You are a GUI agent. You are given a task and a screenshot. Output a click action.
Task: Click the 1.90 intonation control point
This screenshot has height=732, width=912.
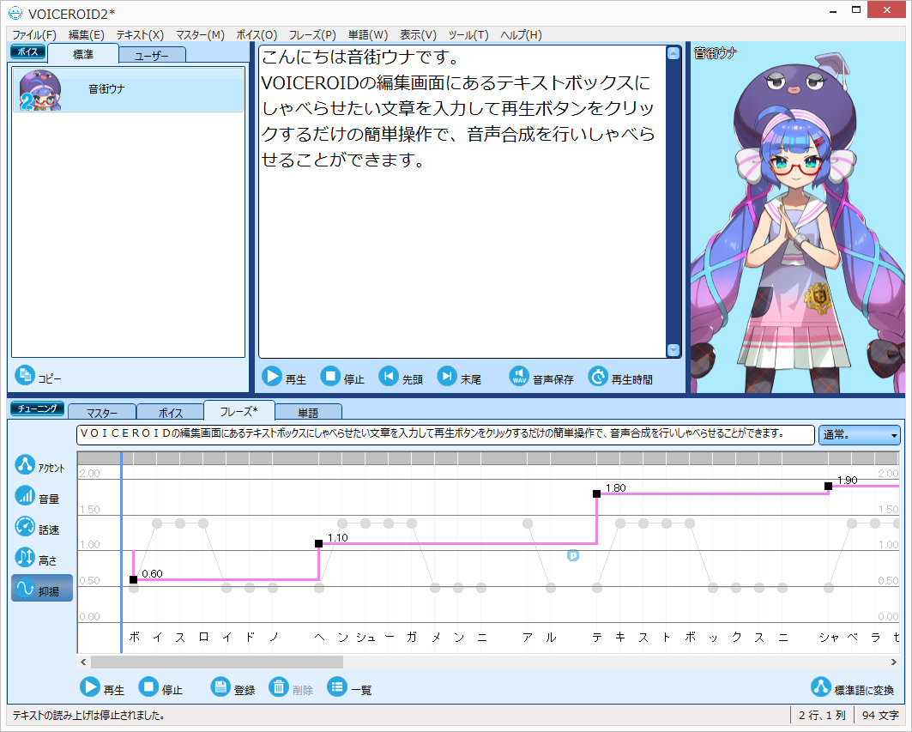(x=828, y=486)
